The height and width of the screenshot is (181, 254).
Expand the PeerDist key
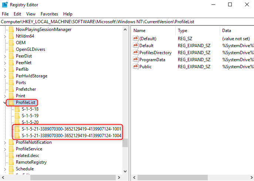(4, 56)
